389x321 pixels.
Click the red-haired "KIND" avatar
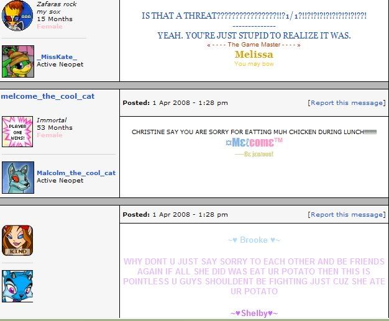coord(17,240)
